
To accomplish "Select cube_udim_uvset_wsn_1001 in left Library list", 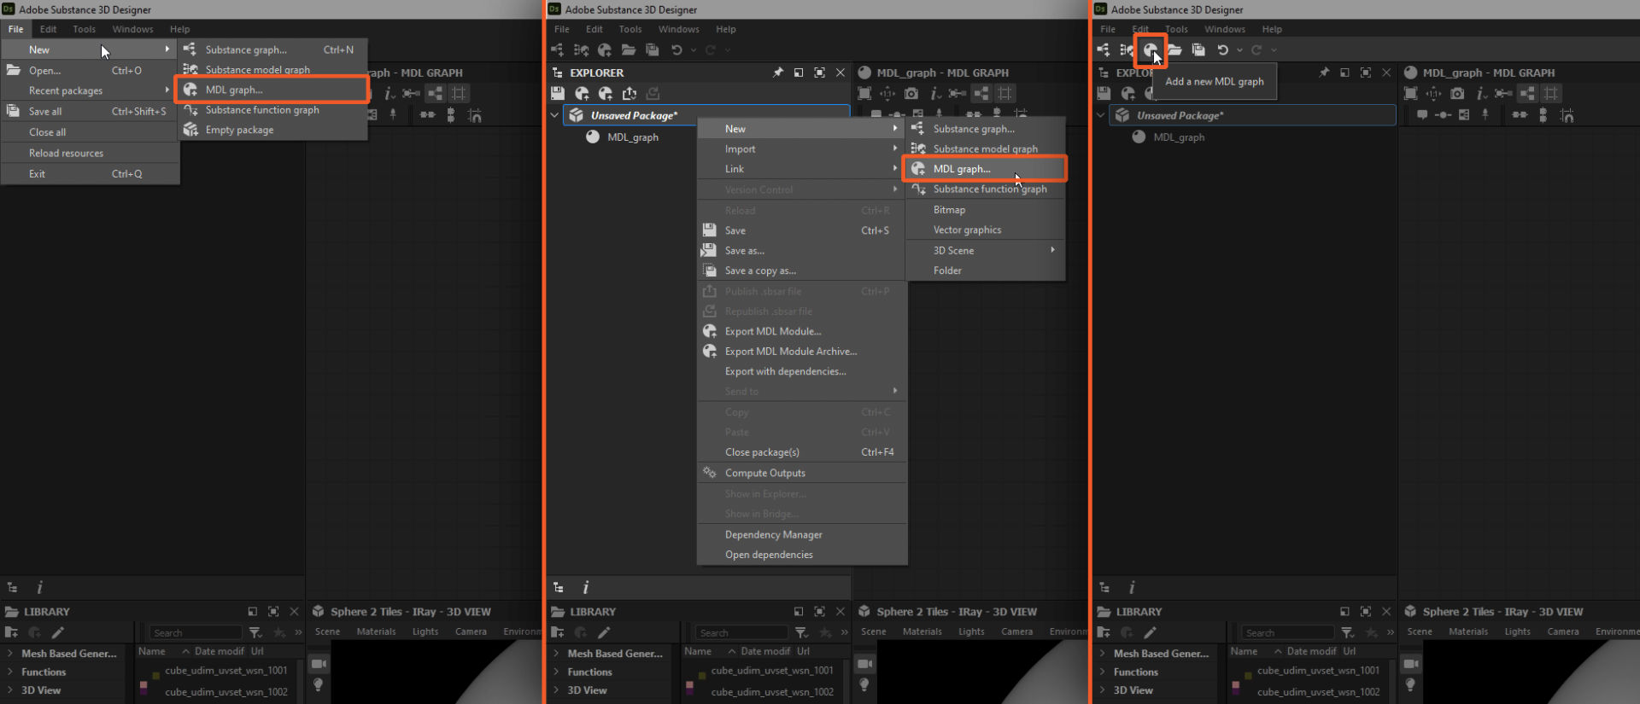I will pos(225,671).
